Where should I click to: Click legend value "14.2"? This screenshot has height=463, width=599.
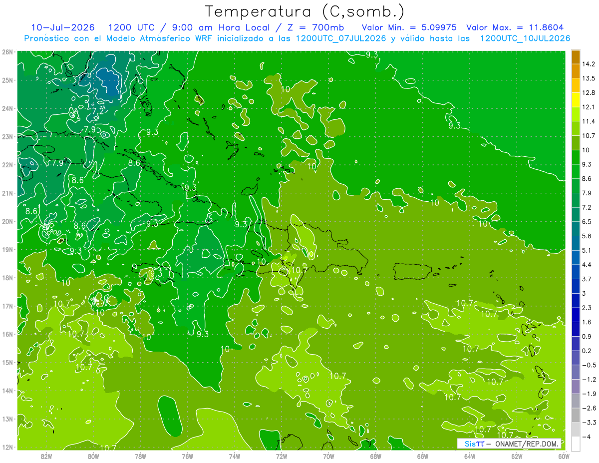point(589,64)
